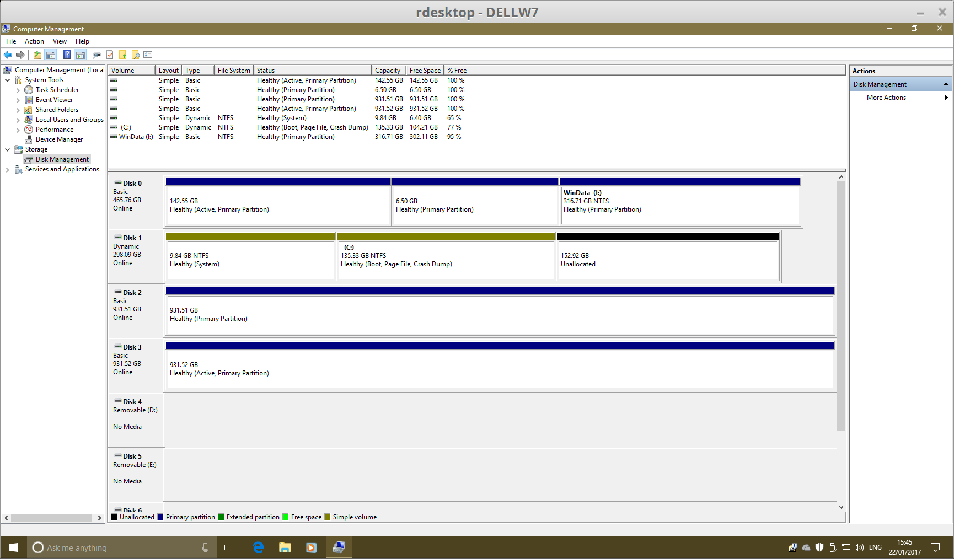
Task: Click the Rescan Disks toolbar icon
Action: pos(97,55)
